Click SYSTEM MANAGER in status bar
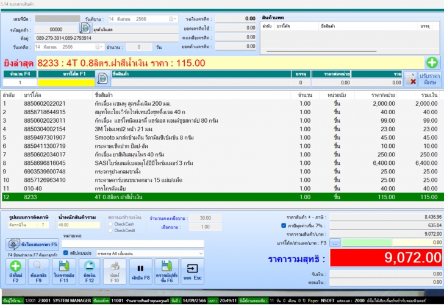This screenshot has height=306, width=444. click(x=72, y=301)
